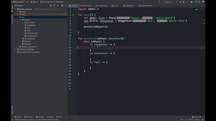Click the run gutter arrow beside fun main
Image resolution: width=216 pixels, height=121 pixels.
pyautogui.click(x=73, y=15)
